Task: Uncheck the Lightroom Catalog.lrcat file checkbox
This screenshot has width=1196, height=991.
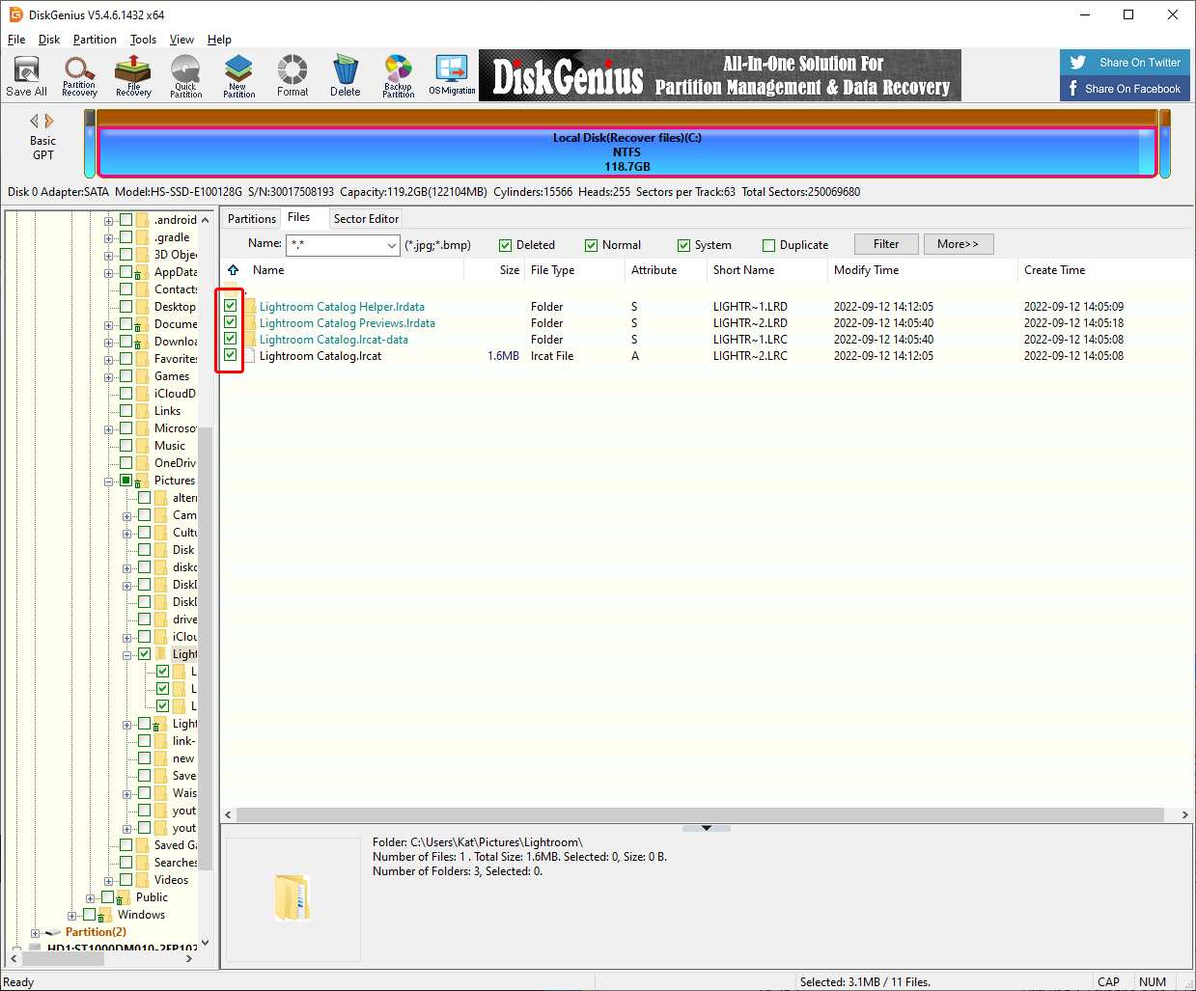Action: pyautogui.click(x=231, y=356)
